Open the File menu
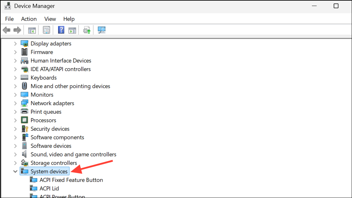Screen dimensions: 352x198 (x=9, y=19)
